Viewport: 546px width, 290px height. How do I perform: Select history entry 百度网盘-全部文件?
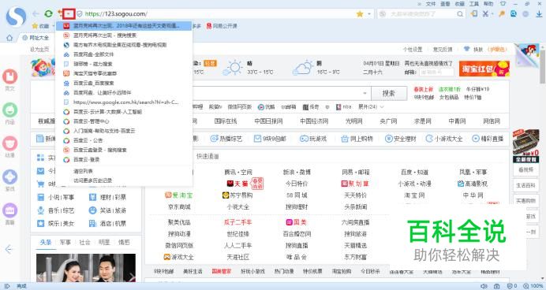coord(124,54)
